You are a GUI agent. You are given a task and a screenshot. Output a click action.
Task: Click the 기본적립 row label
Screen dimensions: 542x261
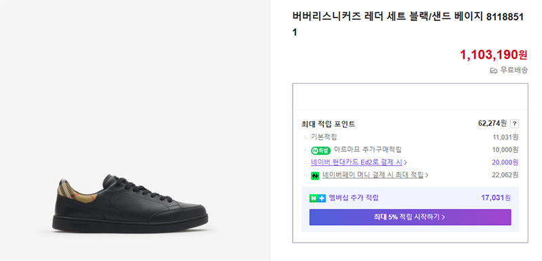pyautogui.click(x=323, y=137)
